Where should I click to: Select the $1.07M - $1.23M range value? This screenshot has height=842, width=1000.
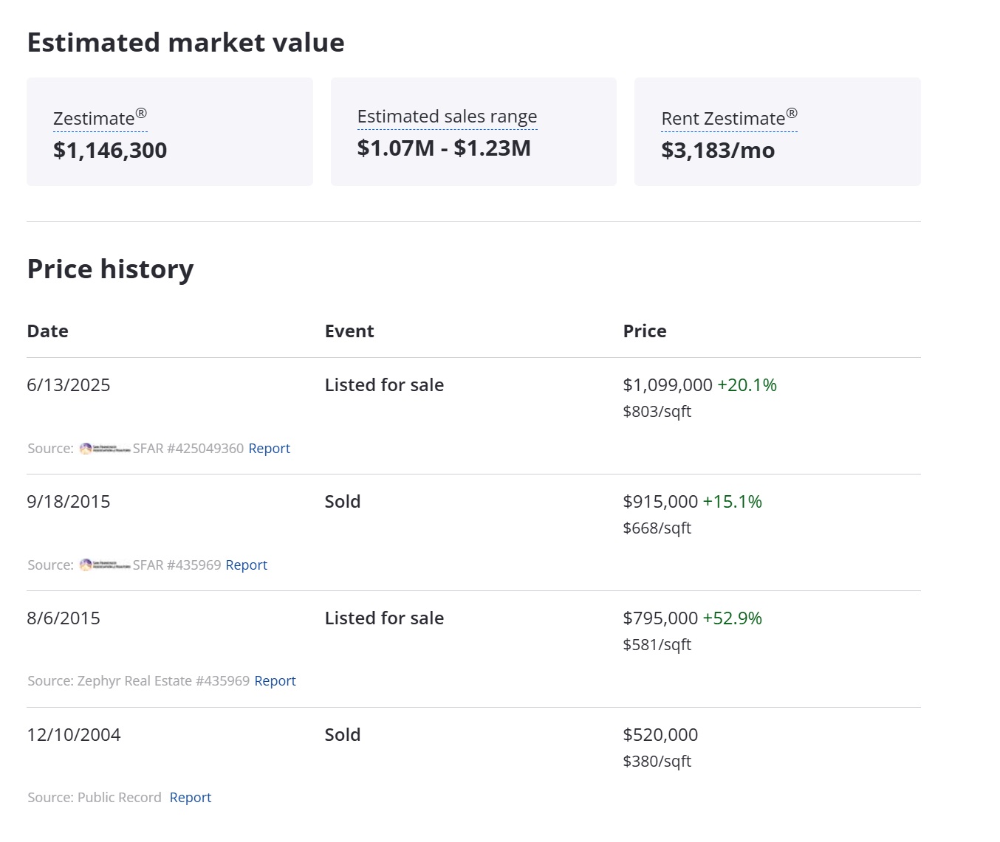(x=444, y=148)
